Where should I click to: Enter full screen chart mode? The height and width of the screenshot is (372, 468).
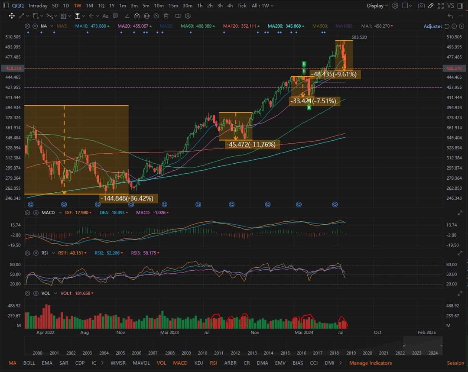tap(441, 6)
